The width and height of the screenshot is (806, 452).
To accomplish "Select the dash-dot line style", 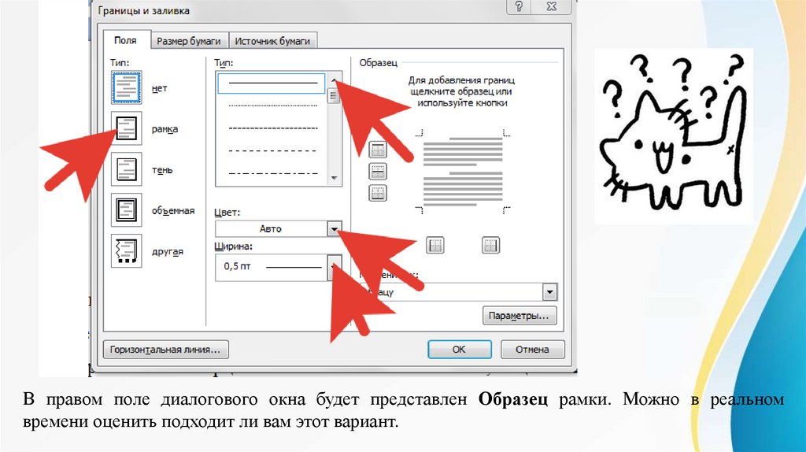I will tap(272, 173).
